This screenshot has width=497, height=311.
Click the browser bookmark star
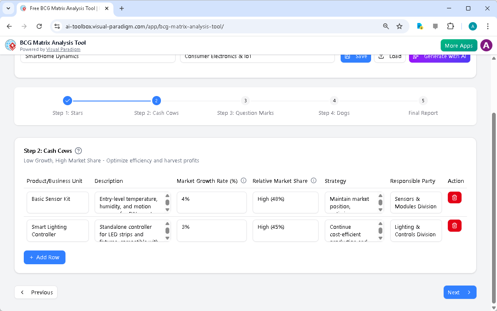(399, 26)
